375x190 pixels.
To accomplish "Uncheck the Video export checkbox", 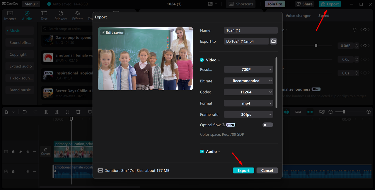I will (202, 60).
